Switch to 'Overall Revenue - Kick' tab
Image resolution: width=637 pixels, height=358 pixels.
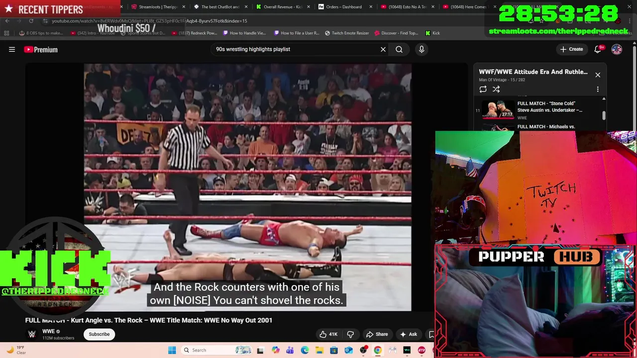(x=283, y=7)
